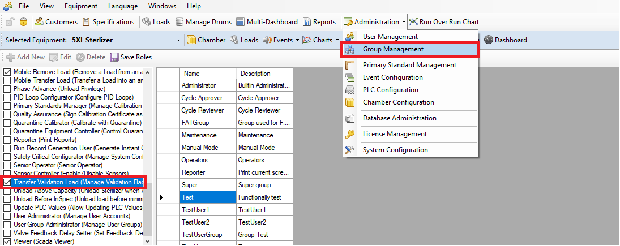Viewport: 620px width, 246px height.
Task: Open the Dashboard gauge icon
Action: pyautogui.click(x=489, y=40)
